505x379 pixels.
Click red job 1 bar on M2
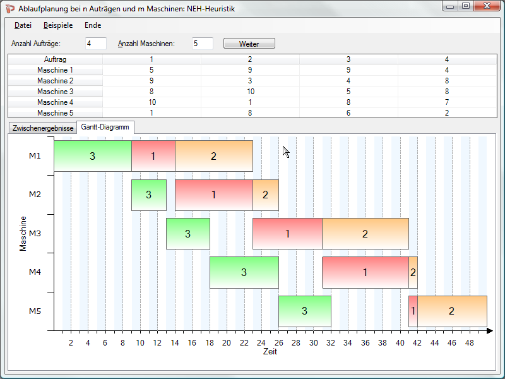pos(213,195)
